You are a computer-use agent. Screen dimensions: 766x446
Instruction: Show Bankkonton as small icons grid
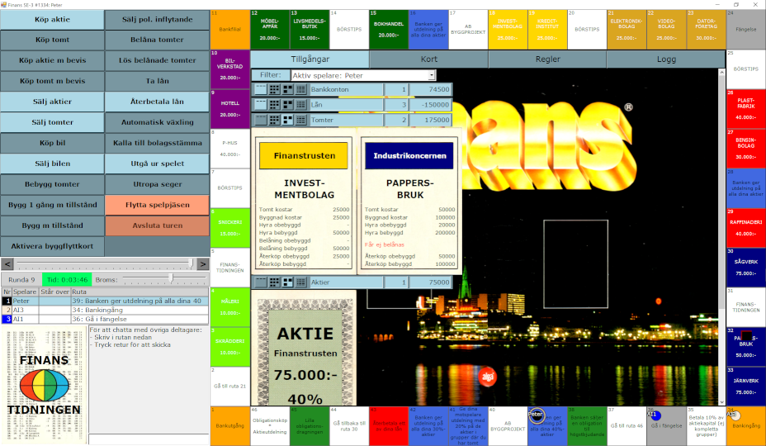point(274,89)
